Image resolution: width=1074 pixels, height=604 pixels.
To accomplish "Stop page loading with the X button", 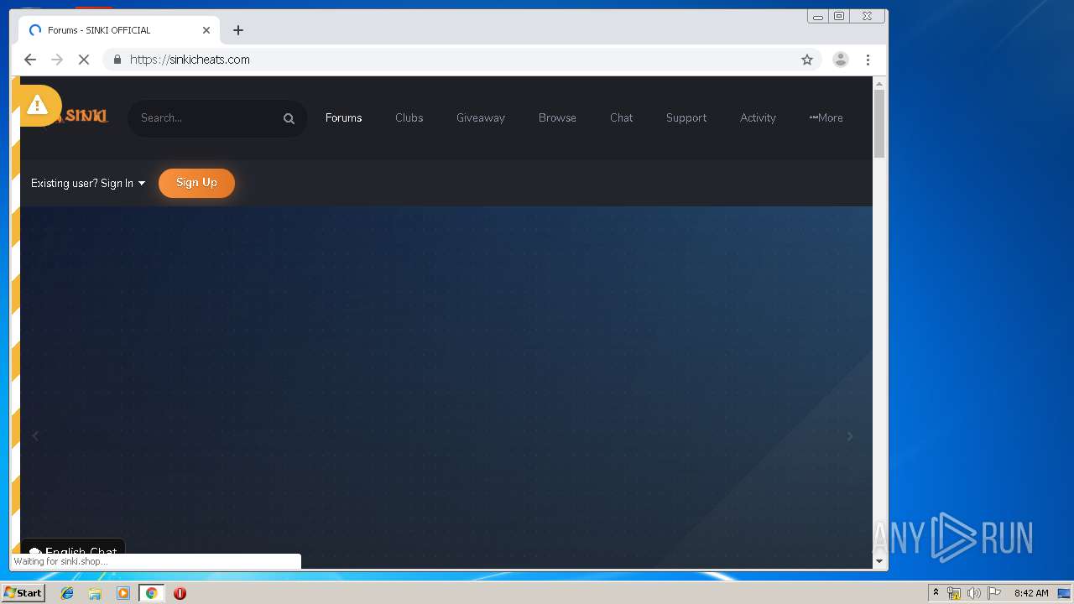I will [x=84, y=60].
